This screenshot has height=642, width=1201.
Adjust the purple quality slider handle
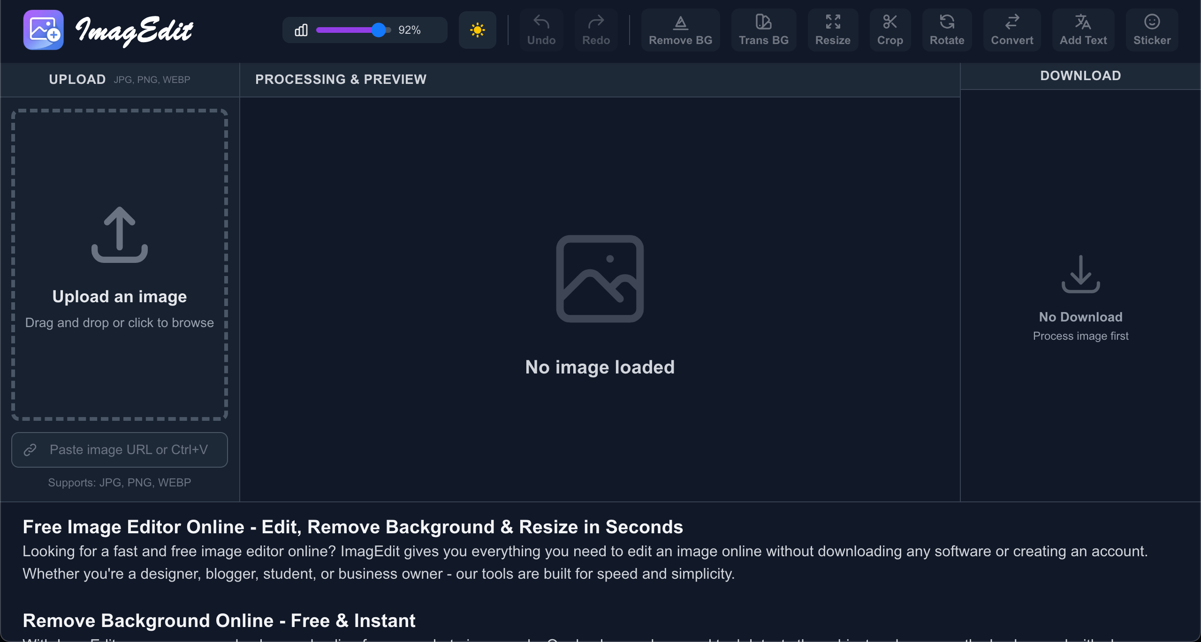click(378, 30)
